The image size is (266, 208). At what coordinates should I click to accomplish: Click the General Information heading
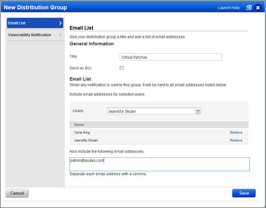91,44
